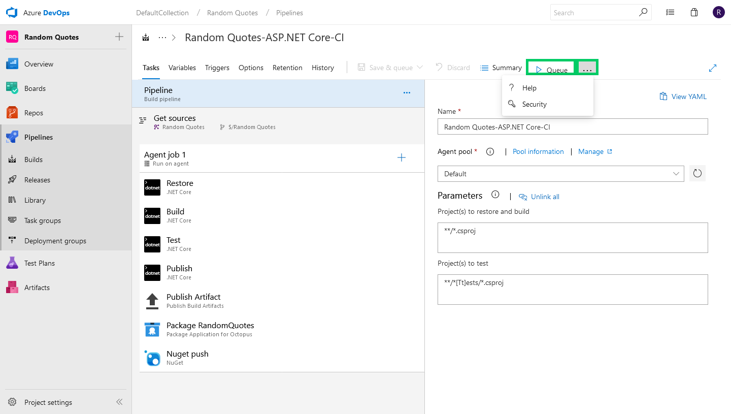The image size is (731, 414).
Task: Focus the pipeline Name input field
Action: point(573,126)
